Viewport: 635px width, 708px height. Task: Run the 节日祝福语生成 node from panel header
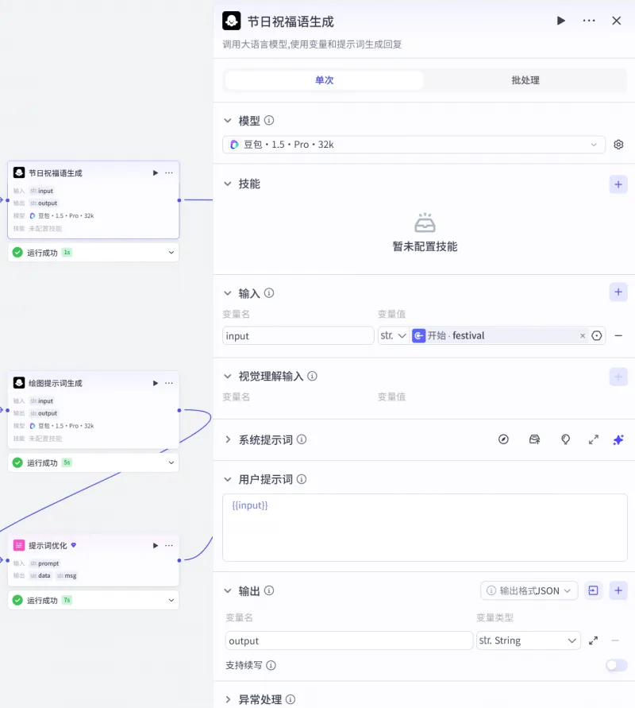(561, 21)
